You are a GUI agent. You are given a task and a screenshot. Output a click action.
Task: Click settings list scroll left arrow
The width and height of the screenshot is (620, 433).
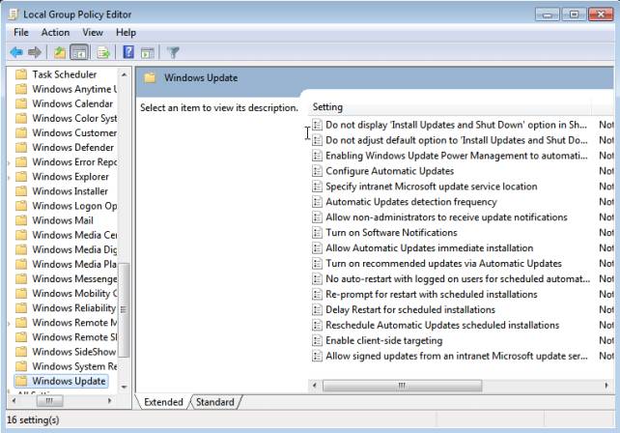coord(315,386)
